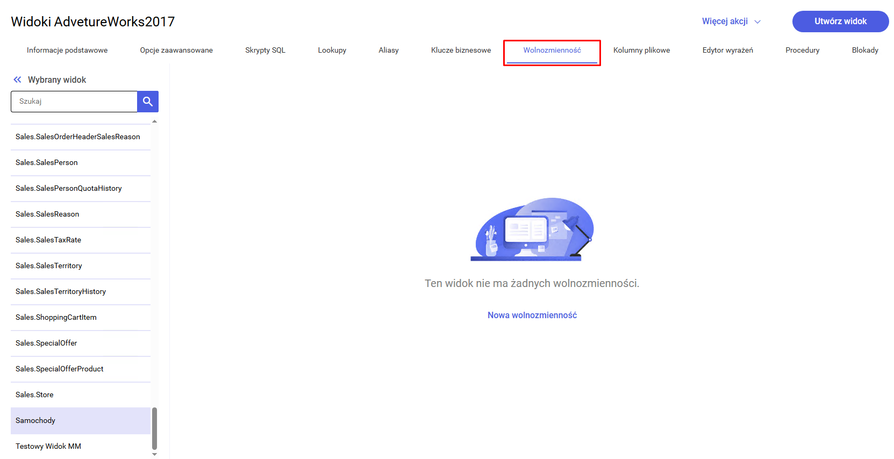Expand the Więcej akcji dropdown
This screenshot has width=894, height=459.
731,21
